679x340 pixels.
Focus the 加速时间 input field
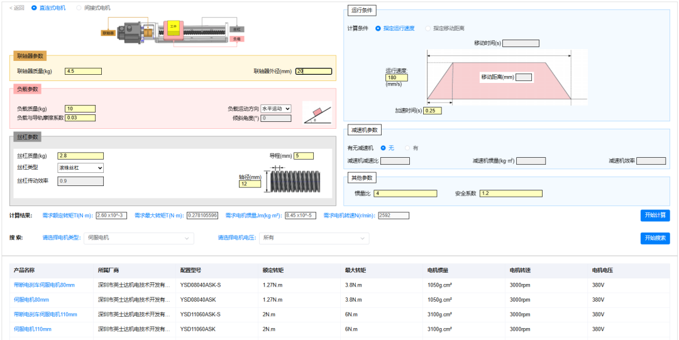433,111
